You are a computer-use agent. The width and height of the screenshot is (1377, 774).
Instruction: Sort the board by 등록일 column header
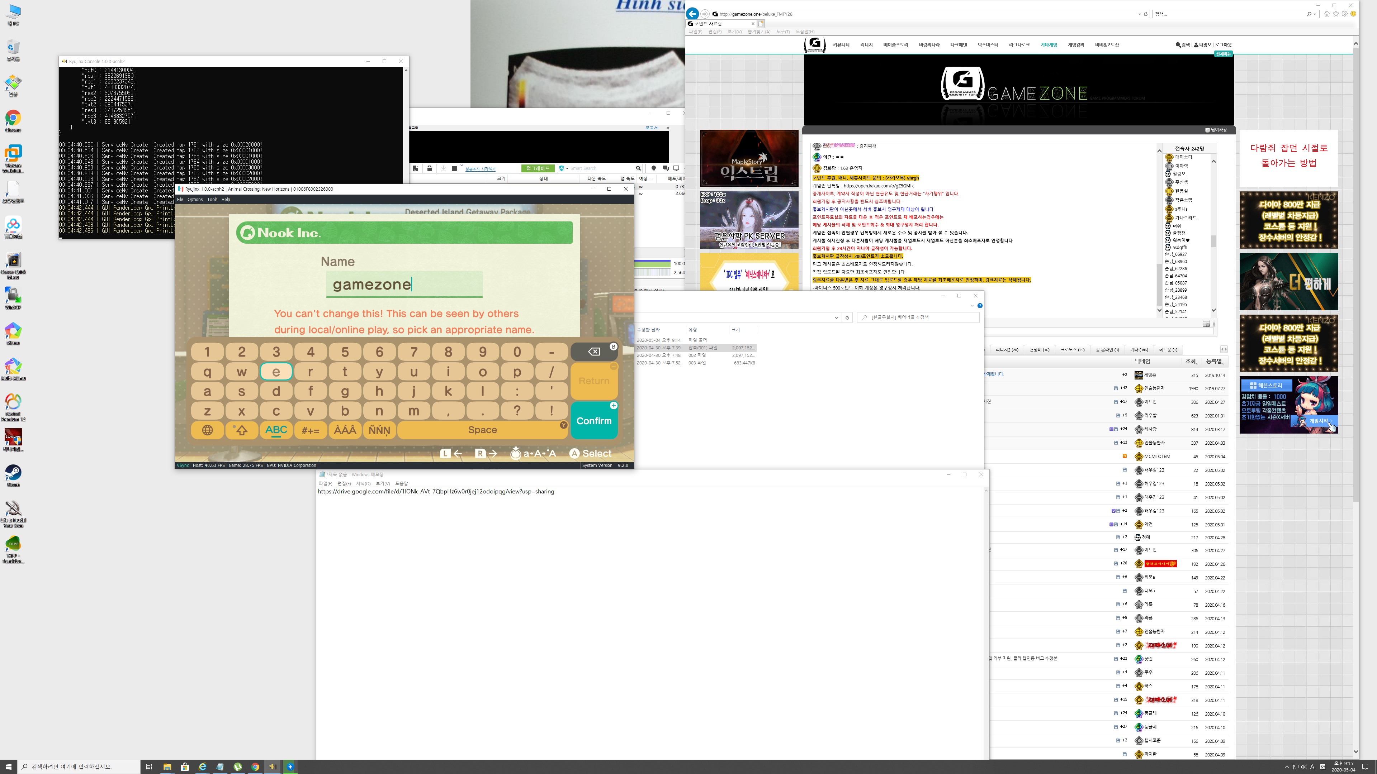point(1213,361)
